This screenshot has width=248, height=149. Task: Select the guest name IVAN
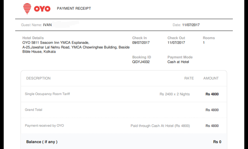(47, 25)
